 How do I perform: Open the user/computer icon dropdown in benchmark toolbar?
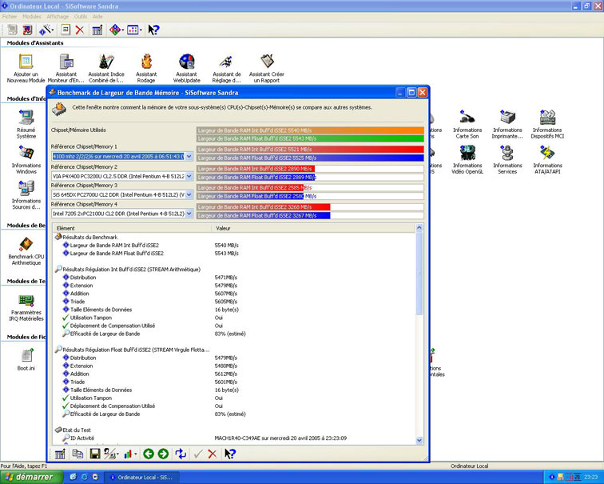[117, 454]
